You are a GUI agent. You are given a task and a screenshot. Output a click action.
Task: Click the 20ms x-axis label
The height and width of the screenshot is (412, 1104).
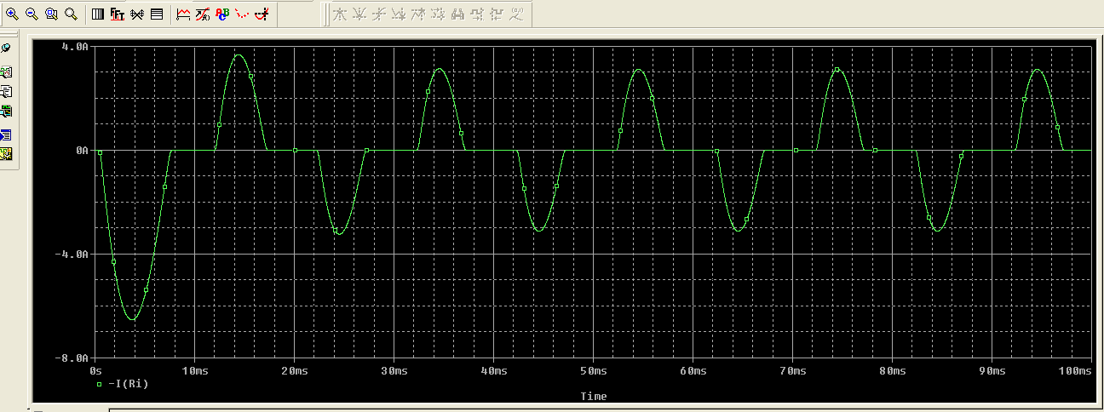tap(294, 371)
